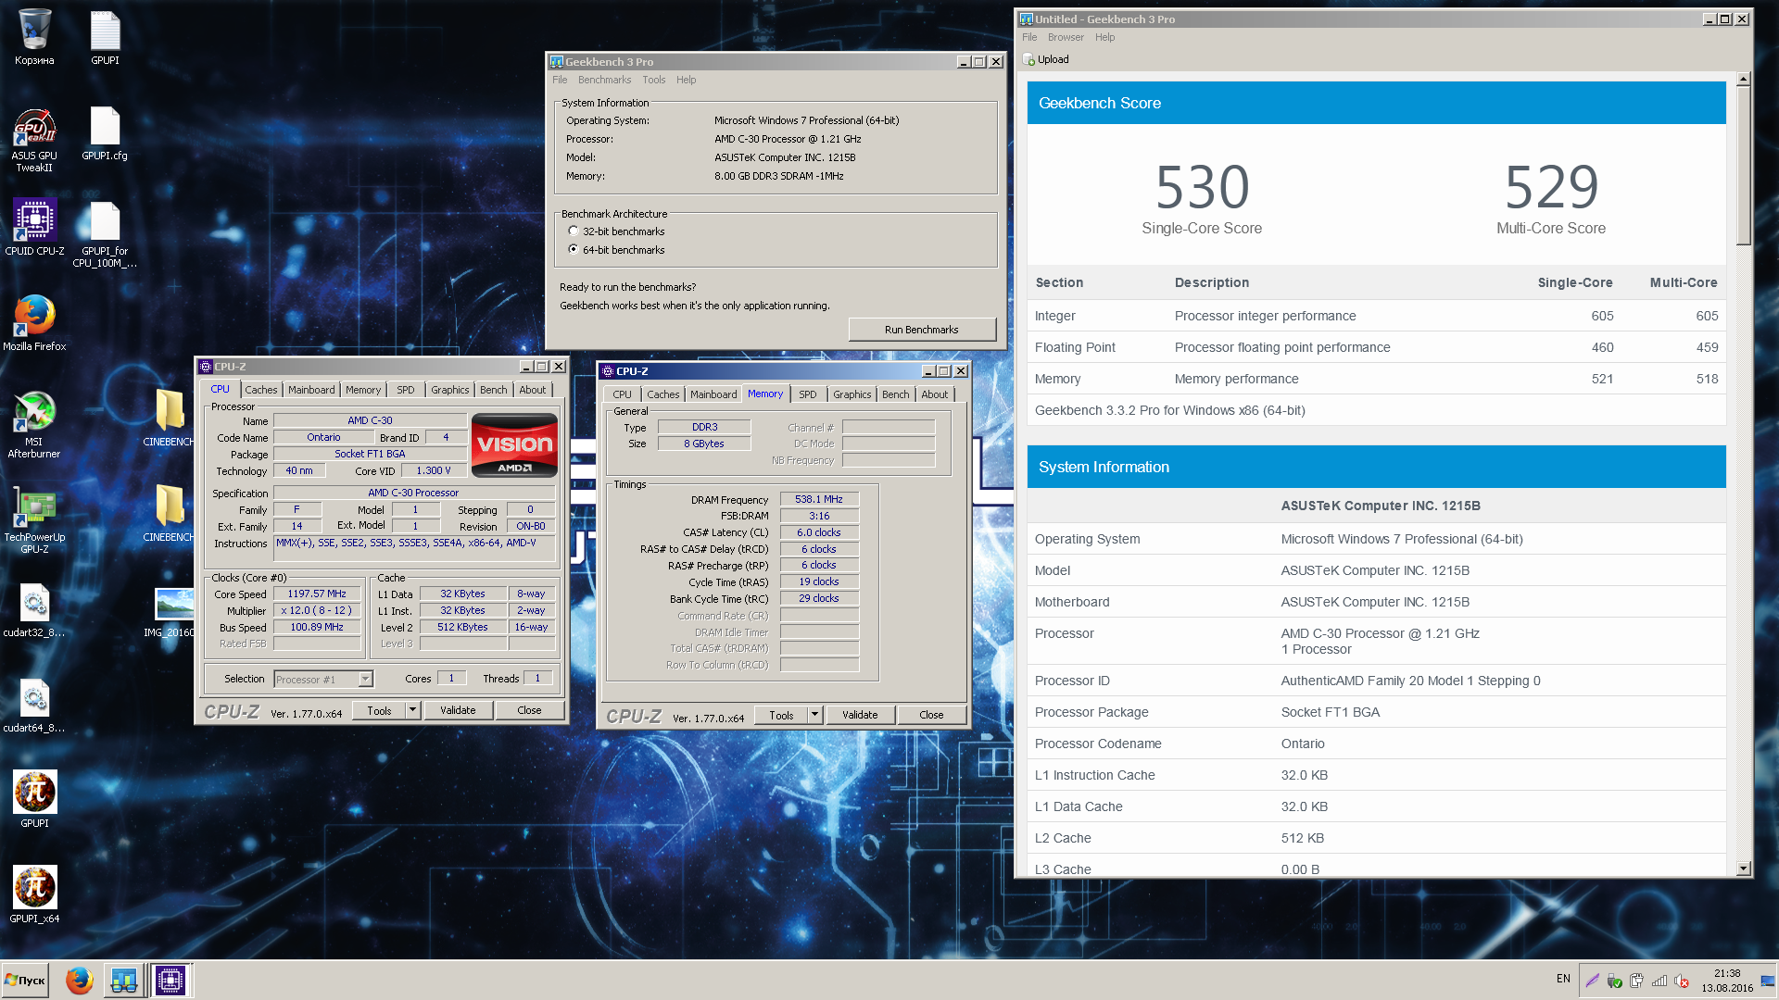Switch to the Memory tab in the left CPU-Z window

pyautogui.click(x=363, y=390)
